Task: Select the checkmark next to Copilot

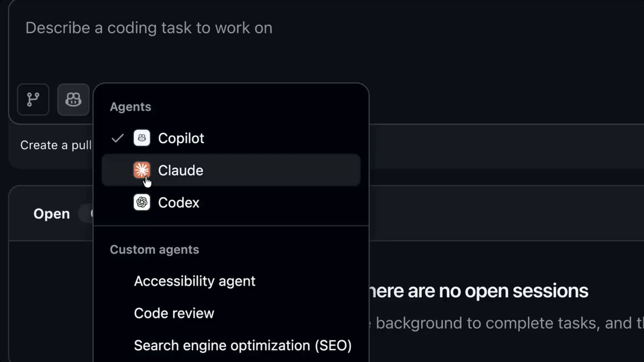Action: coord(117,138)
